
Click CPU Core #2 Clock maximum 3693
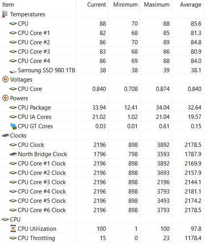(x=163, y=173)
